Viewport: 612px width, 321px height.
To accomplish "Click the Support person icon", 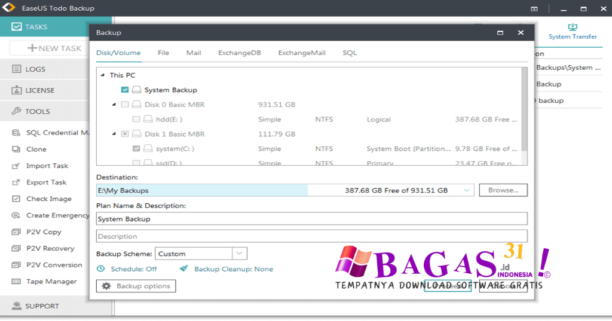I will click(16, 306).
